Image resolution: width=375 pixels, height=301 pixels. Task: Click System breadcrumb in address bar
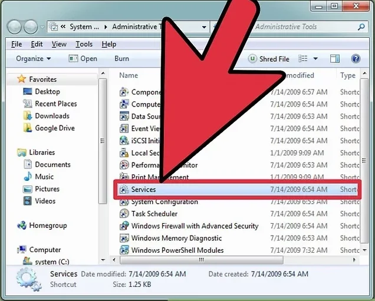click(x=84, y=27)
